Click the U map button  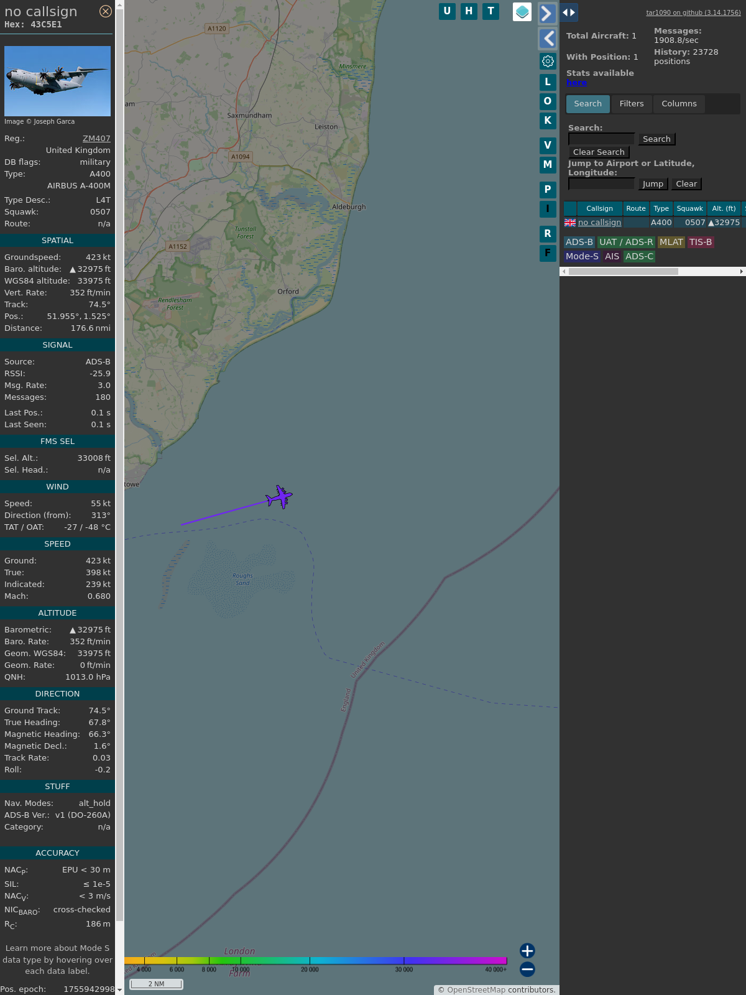point(447,11)
